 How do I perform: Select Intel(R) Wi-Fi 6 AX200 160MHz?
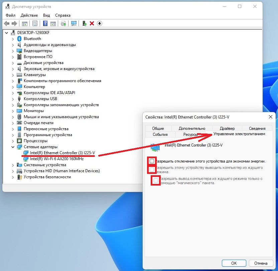pos(57,159)
